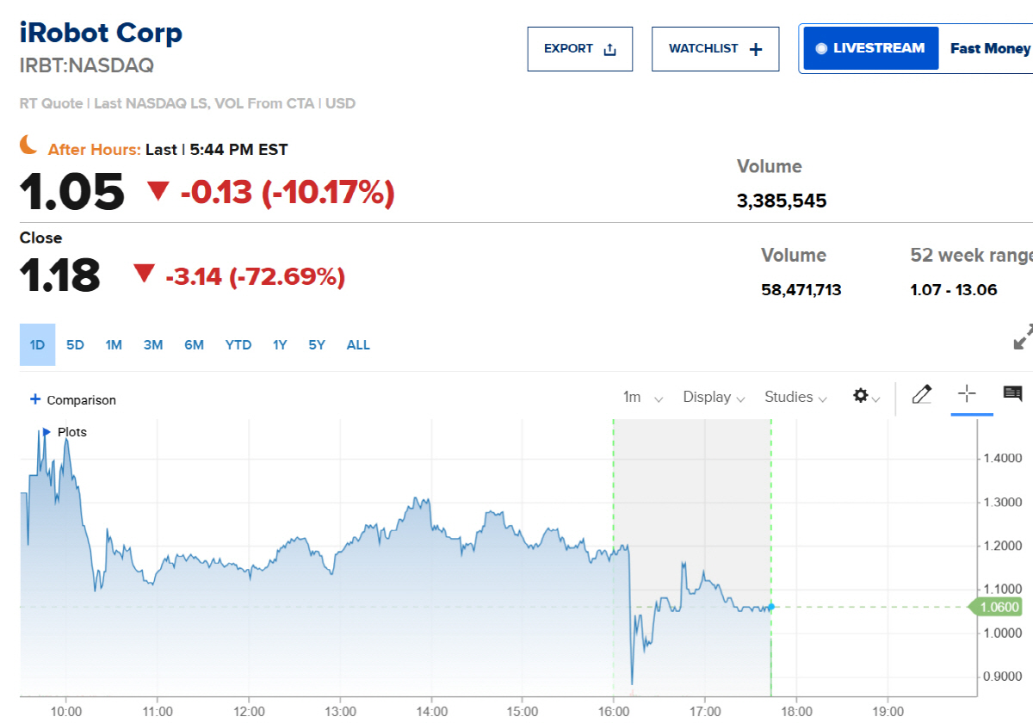This screenshot has height=723, width=1033.
Task: Click the livestream dot indicator icon
Action: point(820,48)
